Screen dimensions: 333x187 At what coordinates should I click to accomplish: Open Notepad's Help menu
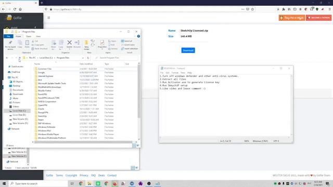coord(189,73)
